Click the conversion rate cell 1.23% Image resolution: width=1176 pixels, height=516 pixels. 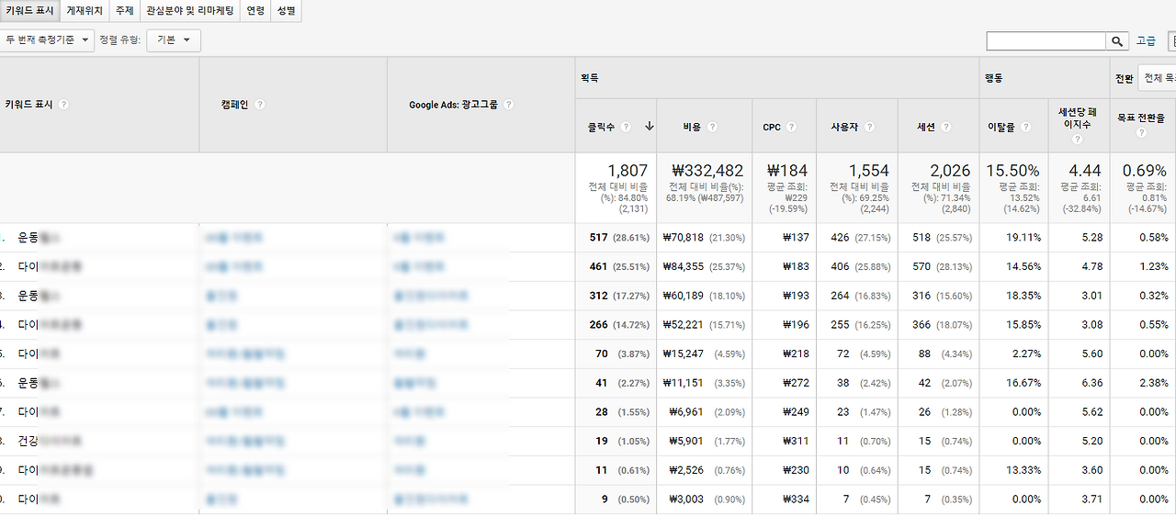[1154, 267]
